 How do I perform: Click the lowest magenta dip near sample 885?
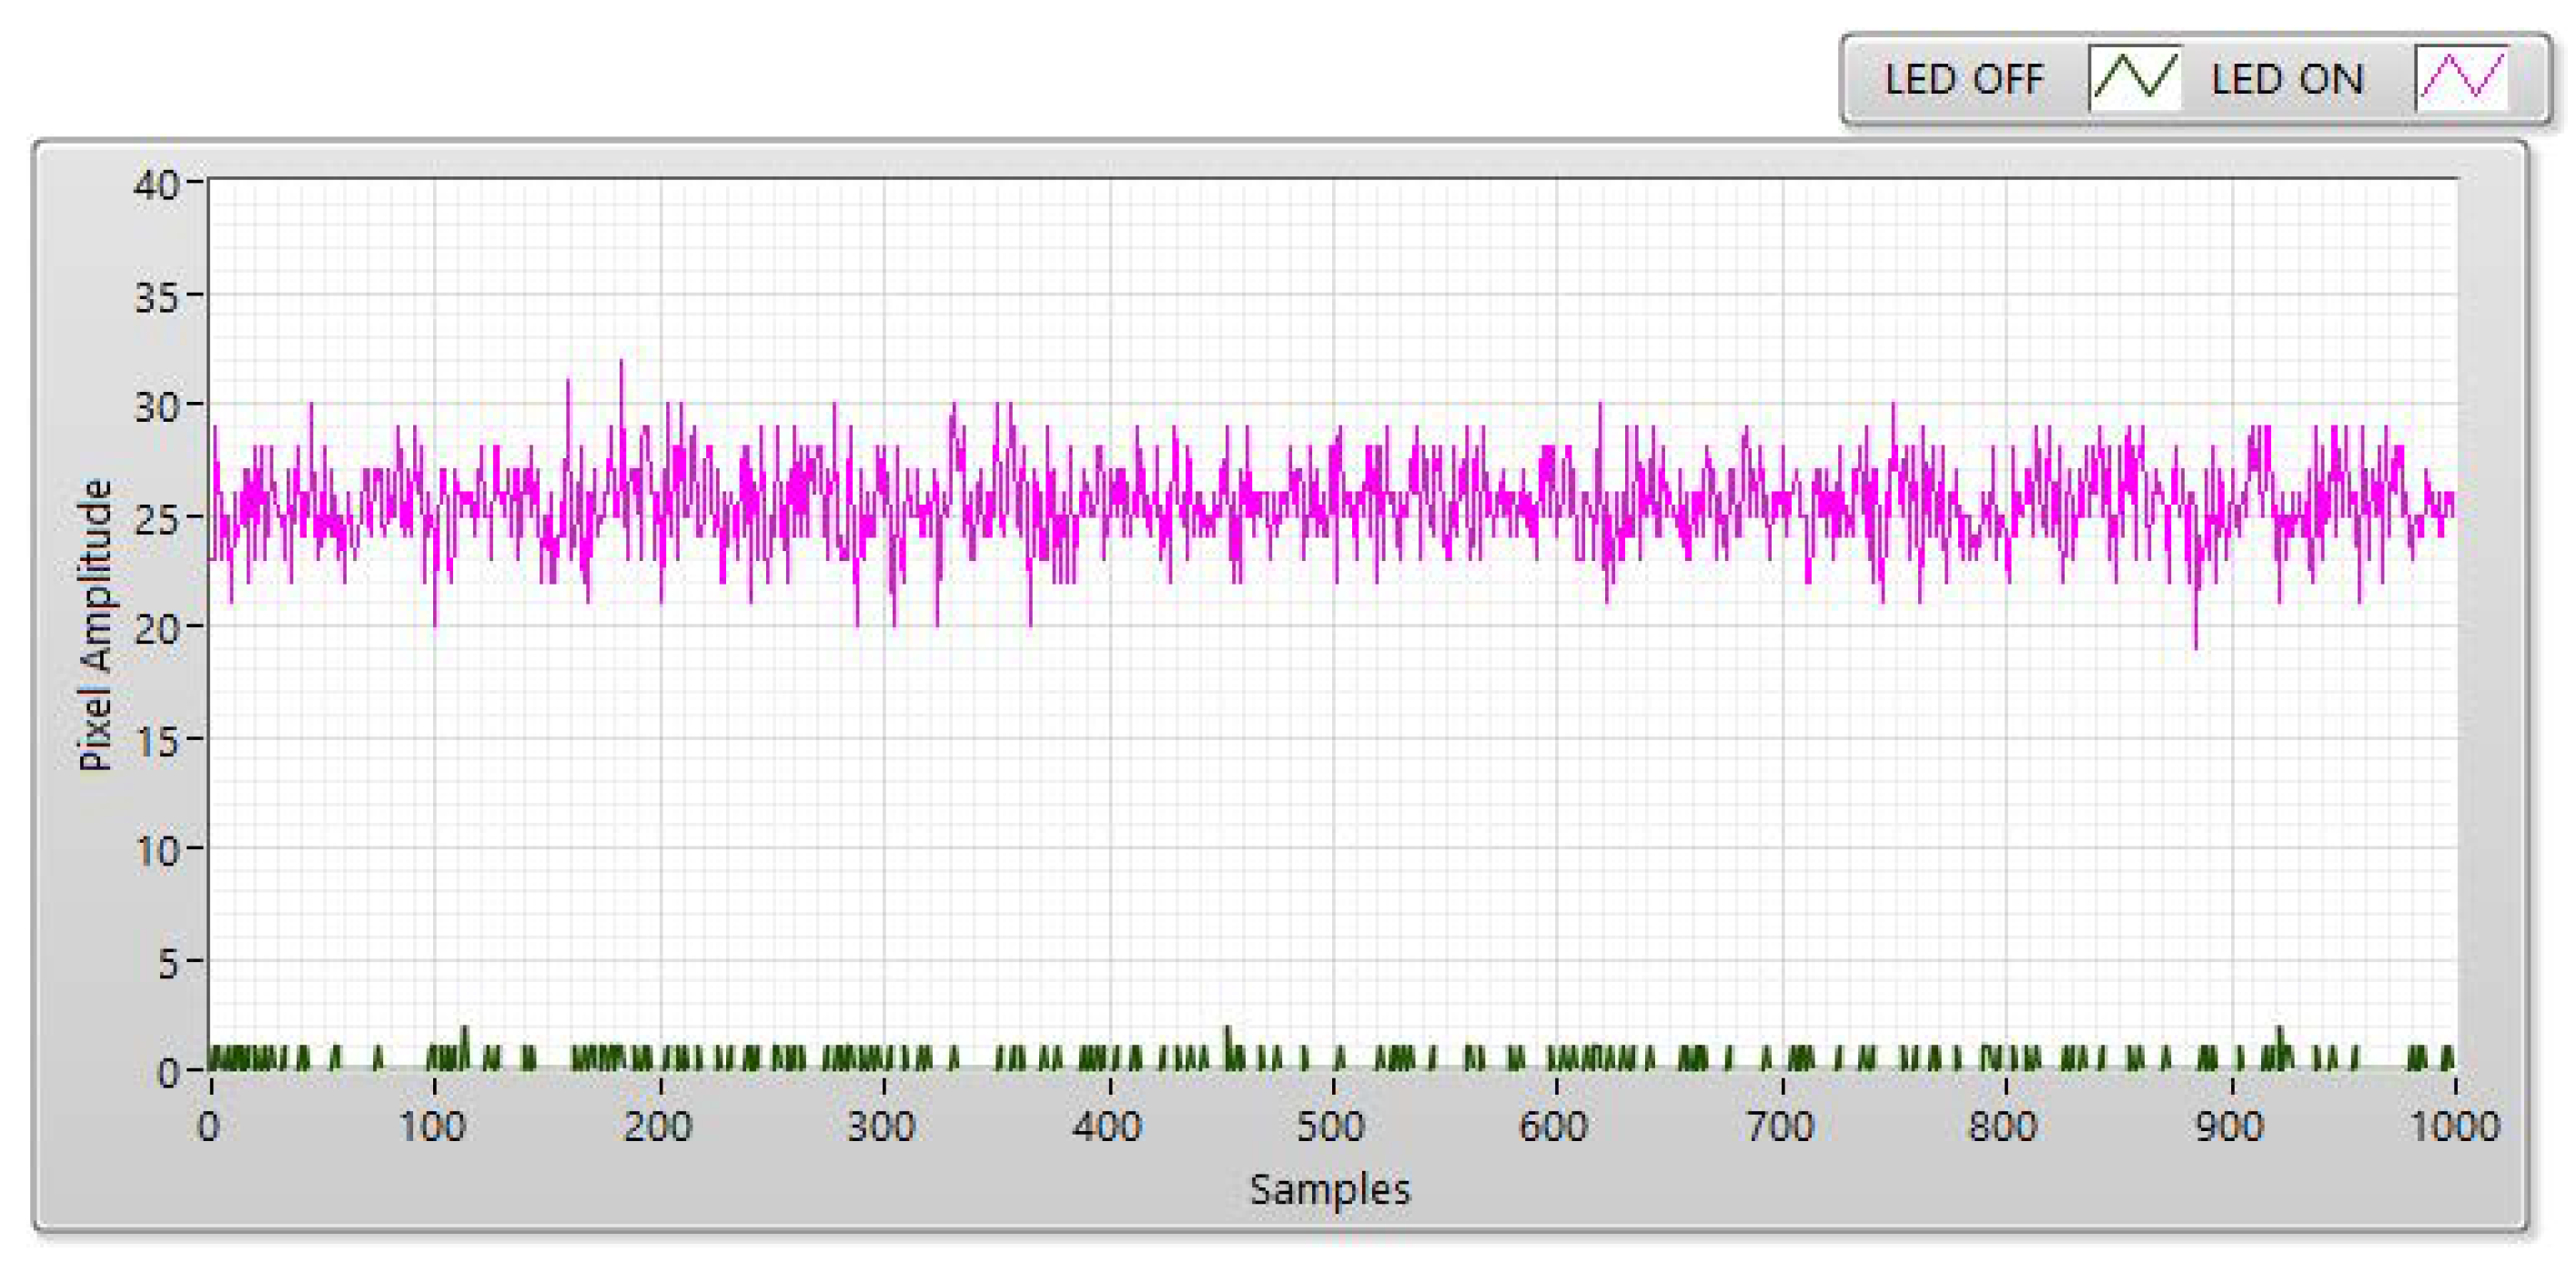pos(2195,646)
